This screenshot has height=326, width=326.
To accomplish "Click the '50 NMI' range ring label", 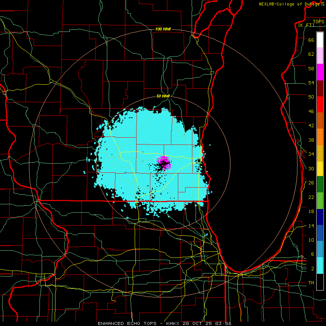I will [x=163, y=96].
